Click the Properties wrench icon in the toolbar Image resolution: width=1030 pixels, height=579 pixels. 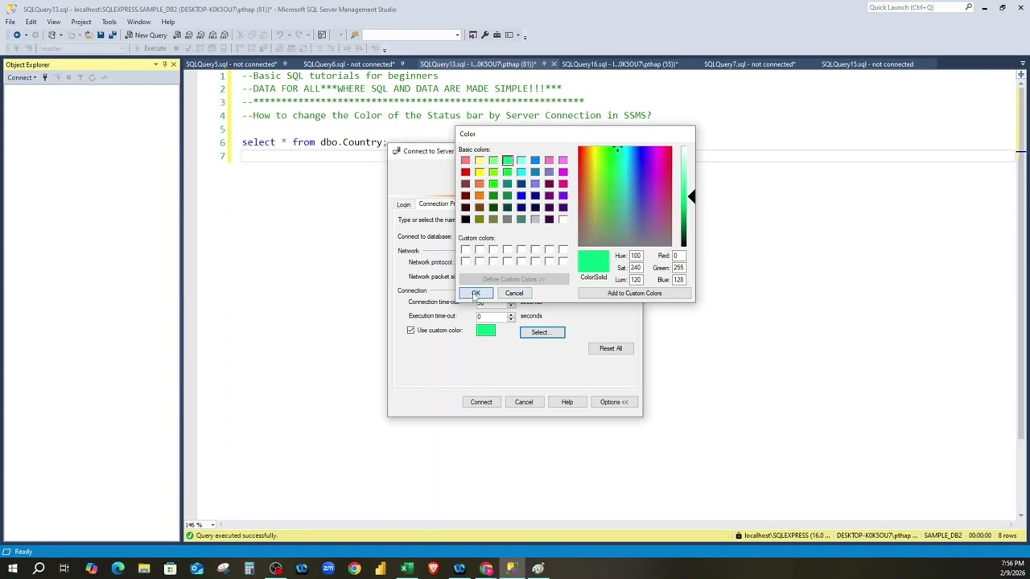tap(485, 35)
